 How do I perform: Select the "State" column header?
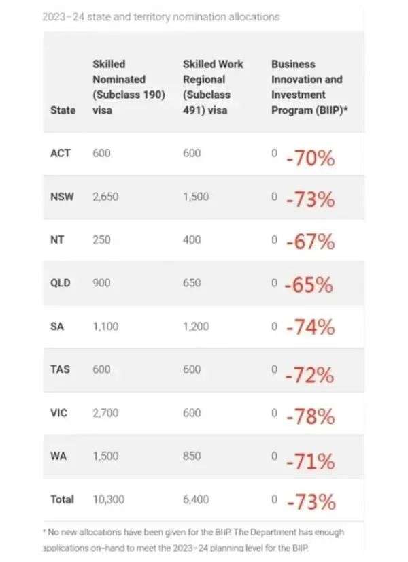coord(63,110)
